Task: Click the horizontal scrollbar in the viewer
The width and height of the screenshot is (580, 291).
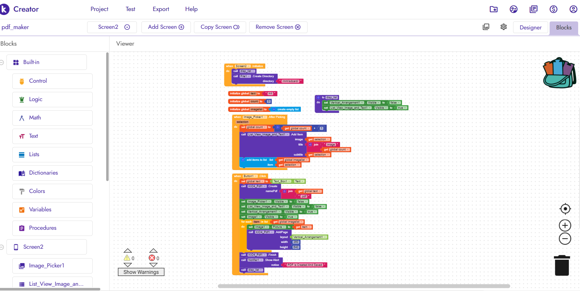Action: (x=364, y=286)
